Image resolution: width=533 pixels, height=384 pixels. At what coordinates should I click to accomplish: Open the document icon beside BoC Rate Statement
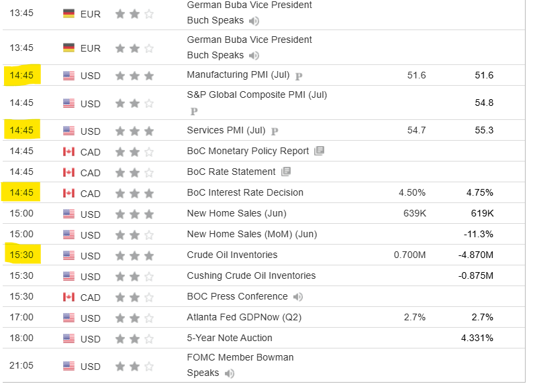(x=285, y=172)
